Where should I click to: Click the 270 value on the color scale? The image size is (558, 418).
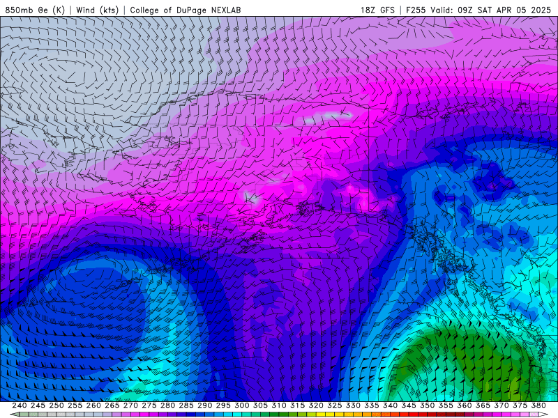click(130, 405)
